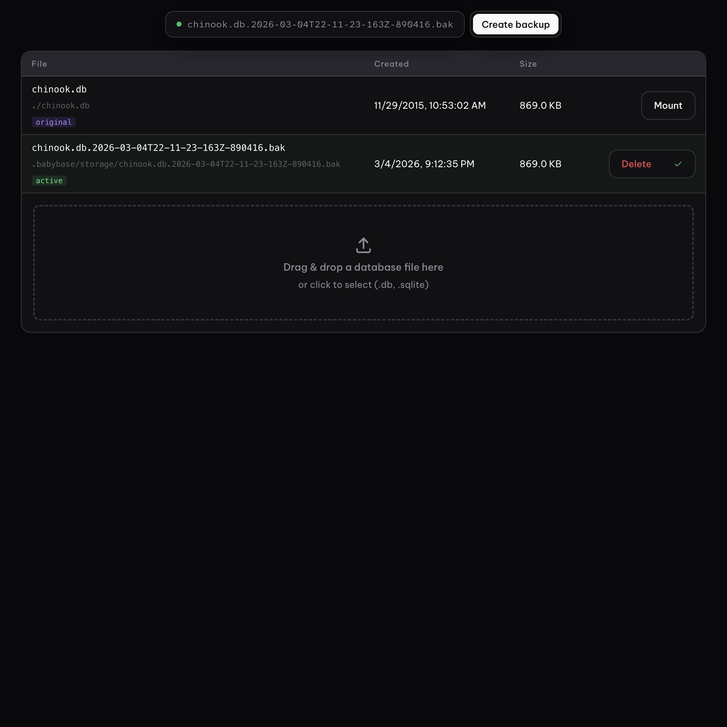Click the original tag badge

point(54,122)
